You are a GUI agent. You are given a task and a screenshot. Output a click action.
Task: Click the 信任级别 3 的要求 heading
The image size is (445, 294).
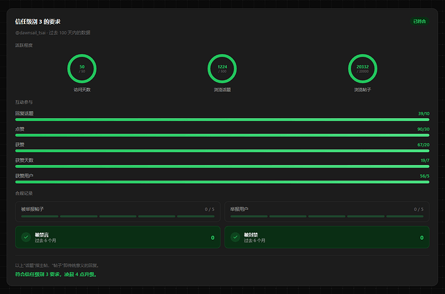coord(38,21)
